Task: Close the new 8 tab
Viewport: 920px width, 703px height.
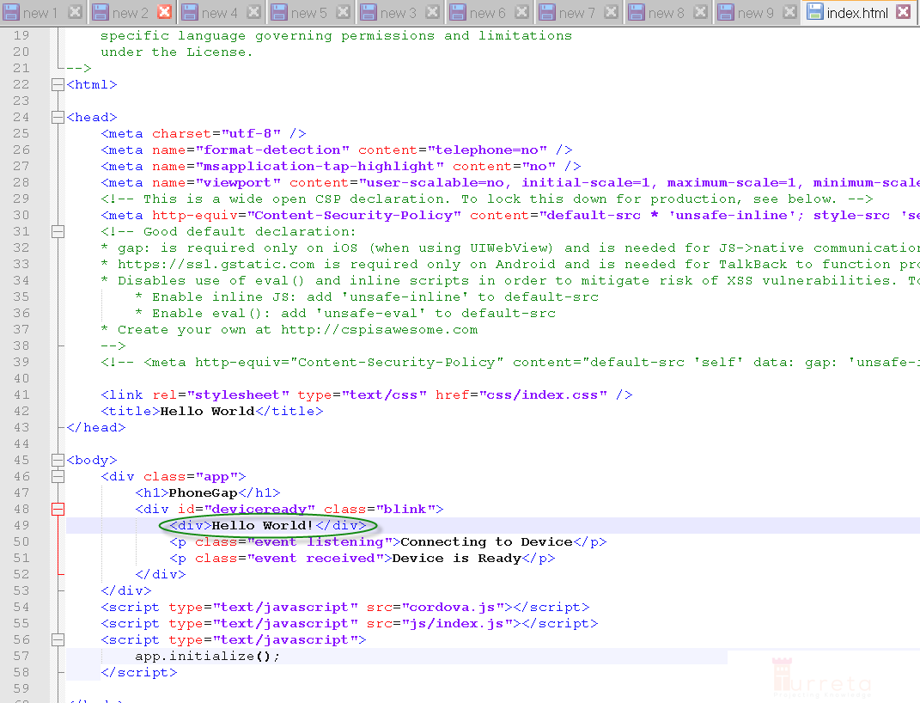Action: (x=701, y=12)
